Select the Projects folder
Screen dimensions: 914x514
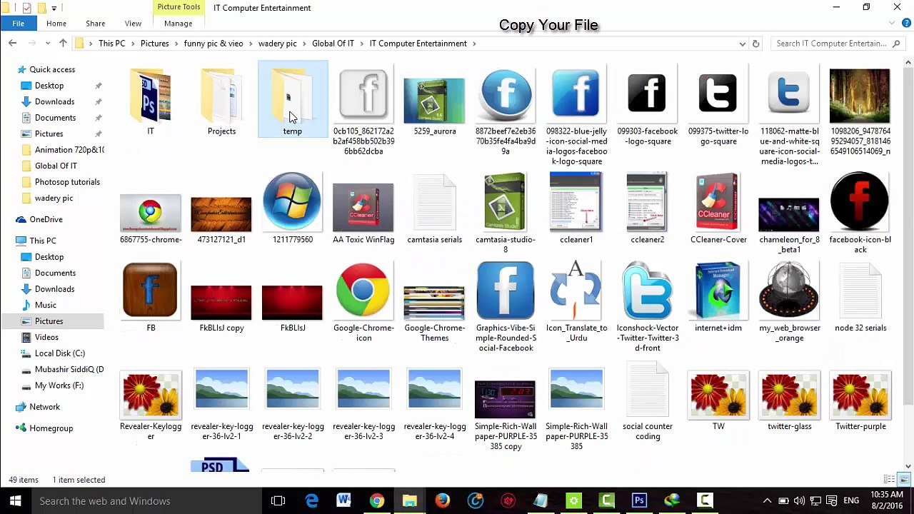(x=221, y=101)
